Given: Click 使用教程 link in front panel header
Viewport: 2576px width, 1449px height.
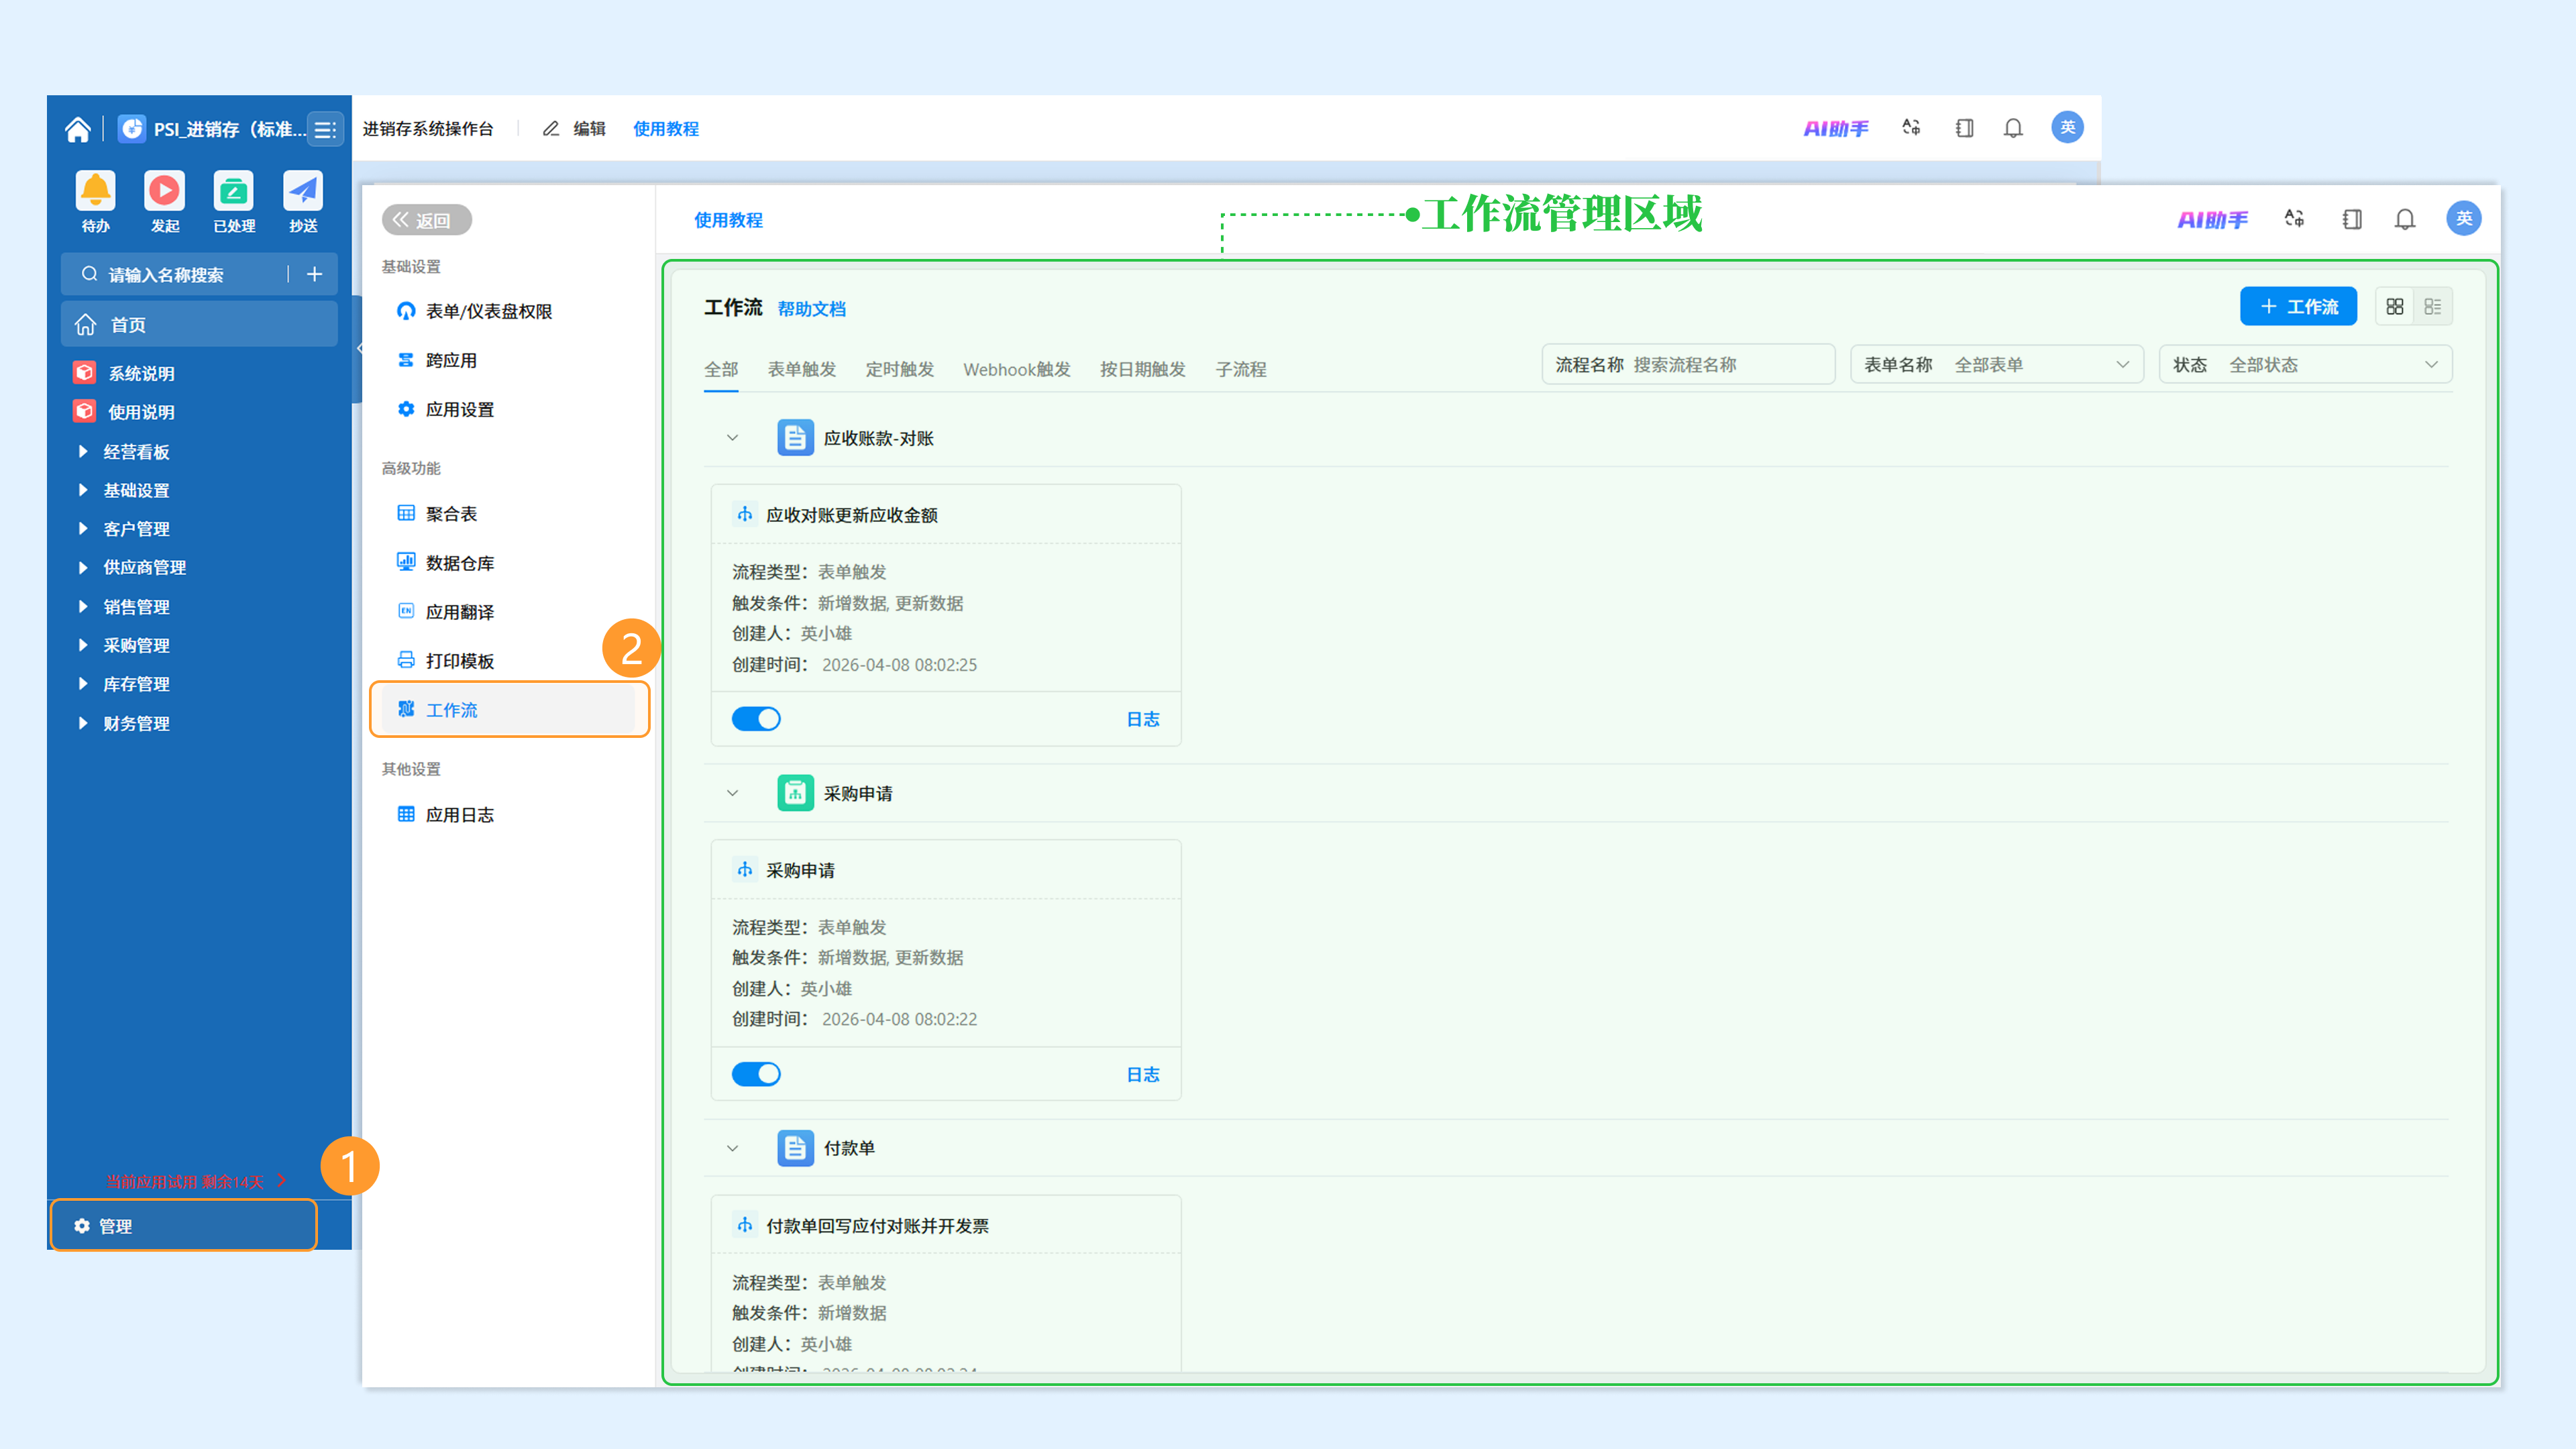Looking at the screenshot, I should (728, 220).
